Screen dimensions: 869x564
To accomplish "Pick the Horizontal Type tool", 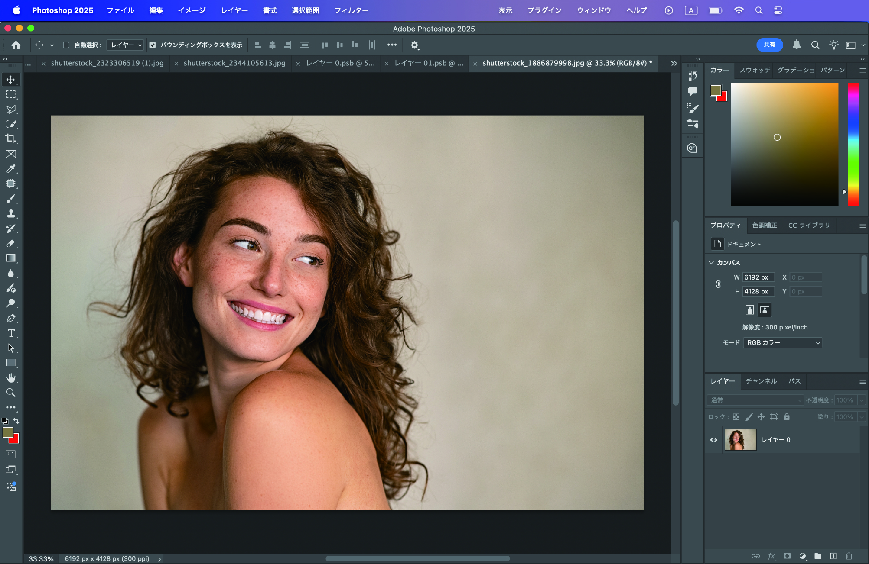I will pos(11,333).
